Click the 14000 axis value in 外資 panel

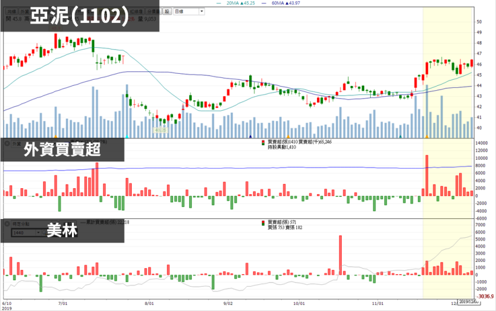coord(481,143)
